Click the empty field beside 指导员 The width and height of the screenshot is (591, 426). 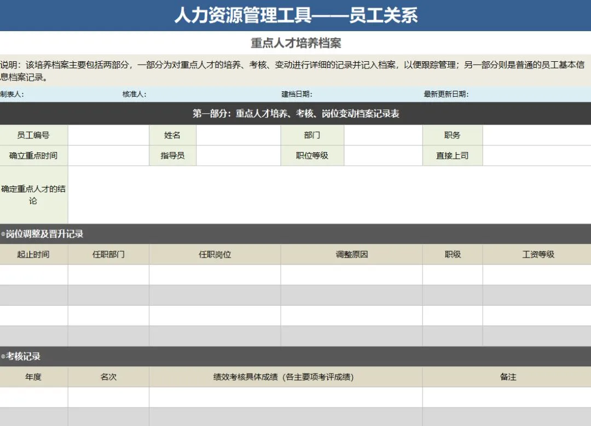[x=238, y=155]
